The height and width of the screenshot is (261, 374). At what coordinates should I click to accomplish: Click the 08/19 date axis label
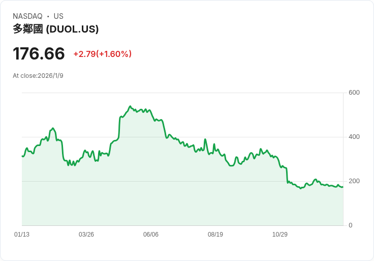pyautogui.click(x=215, y=234)
